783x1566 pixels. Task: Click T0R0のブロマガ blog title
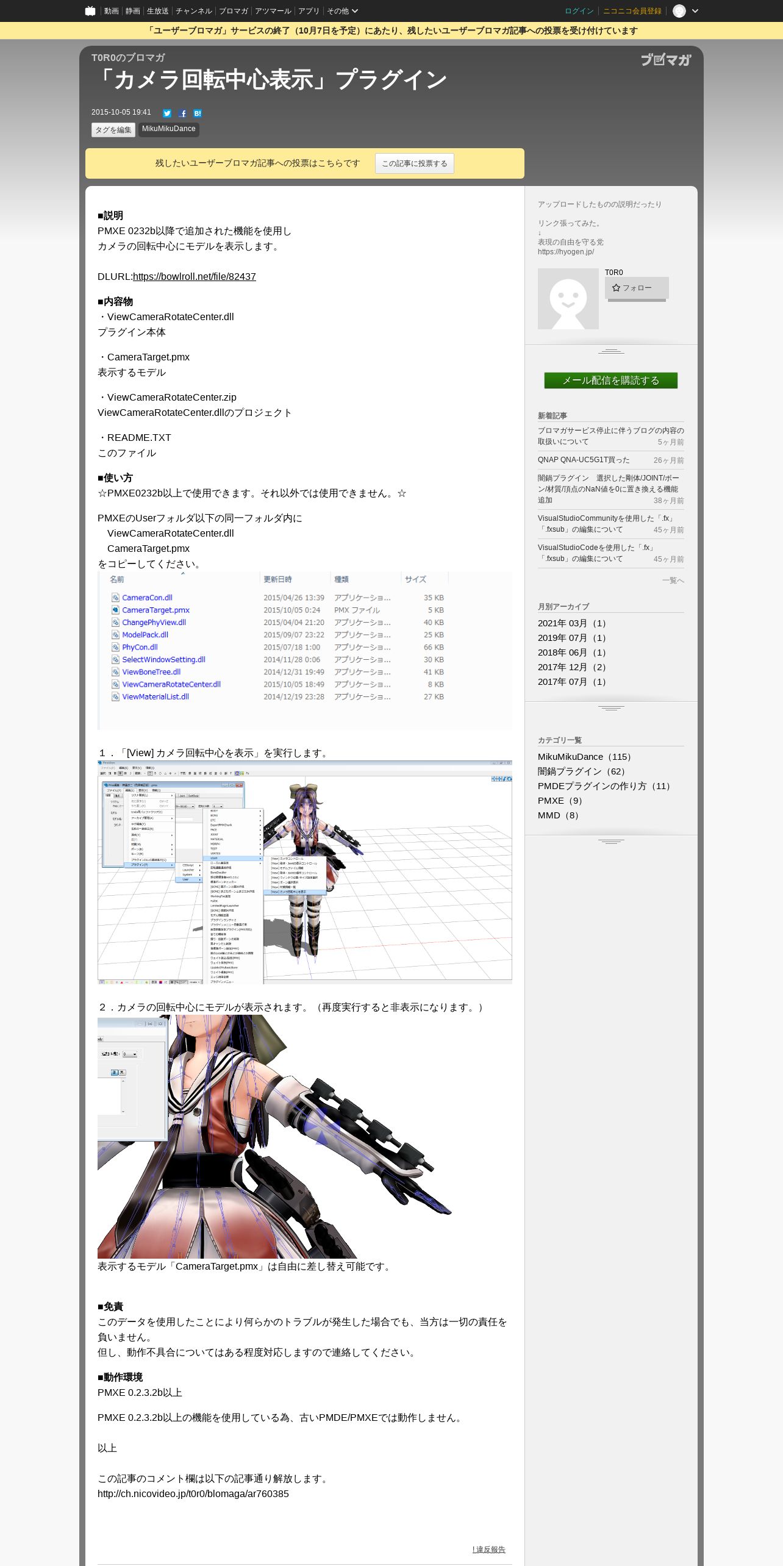point(128,57)
